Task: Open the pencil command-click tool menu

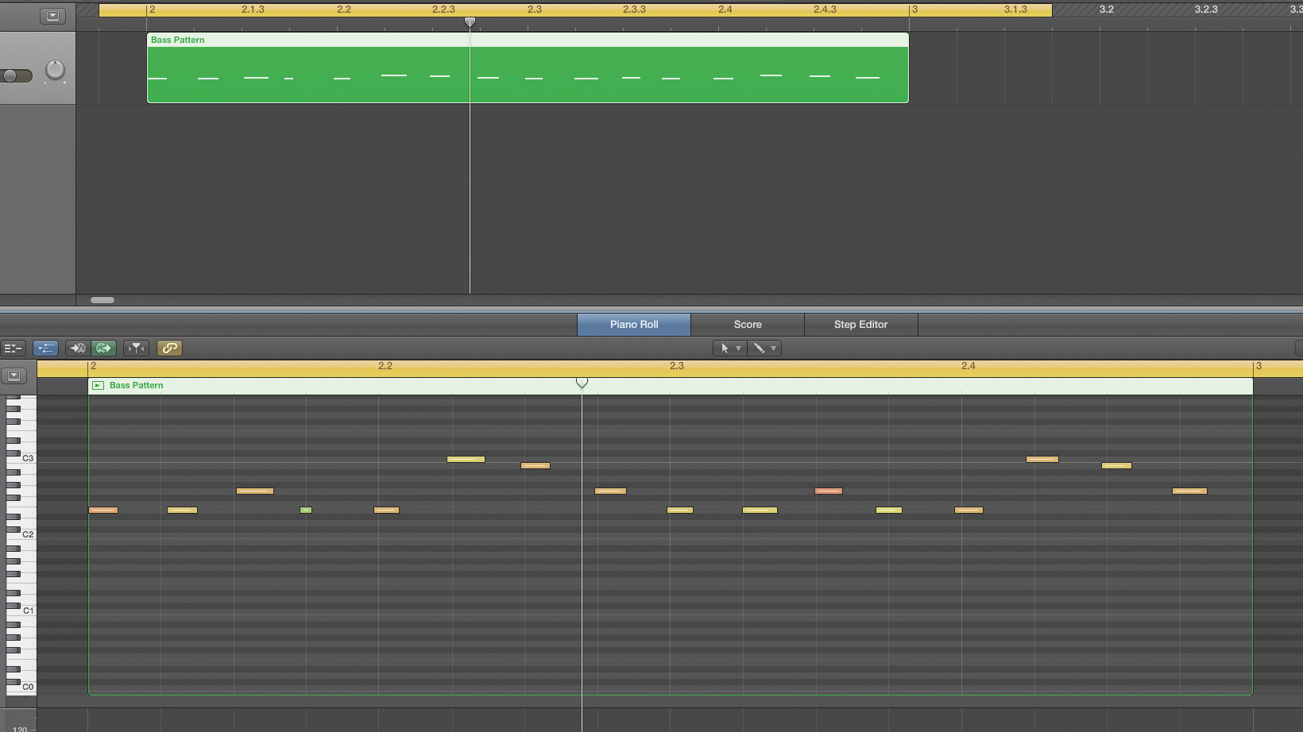Action: (764, 348)
